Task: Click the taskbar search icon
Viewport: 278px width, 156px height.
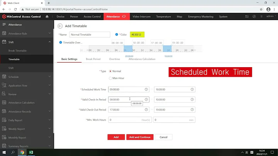Action: coord(13,153)
